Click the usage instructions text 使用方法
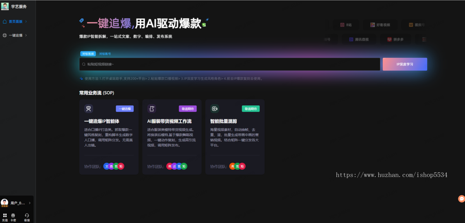Screen dimensions: 465x223 (174, 79)
